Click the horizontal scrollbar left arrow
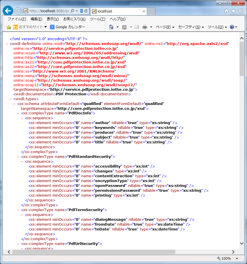Screen dimensions: 247x264 coord(9,252)
